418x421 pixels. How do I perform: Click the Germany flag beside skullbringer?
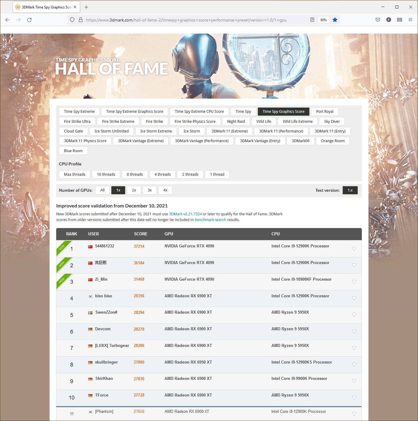tap(90, 363)
